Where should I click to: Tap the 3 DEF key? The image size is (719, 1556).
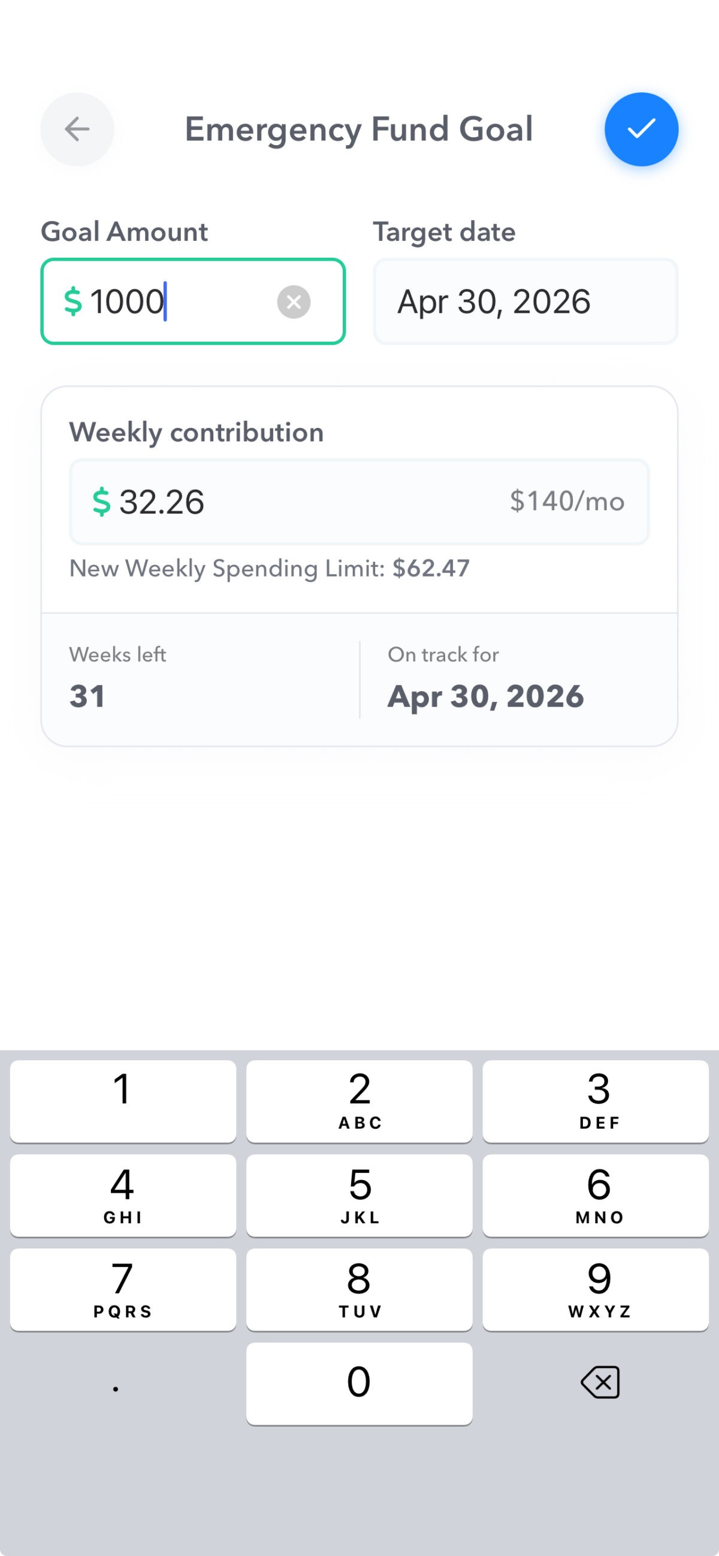[x=596, y=1101]
